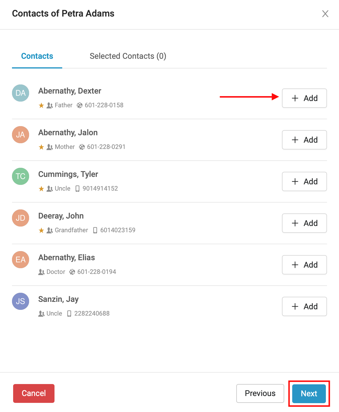Add Dexter Abernathy as a contact
The image size is (339, 412).
pos(304,98)
